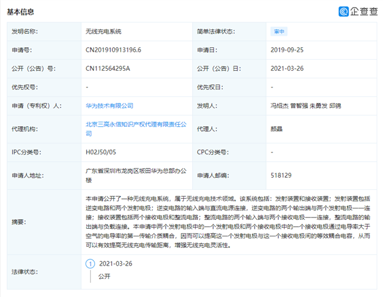The image size is (383, 297).
Task: Click the 基本信息 section heading
Action: point(21,12)
